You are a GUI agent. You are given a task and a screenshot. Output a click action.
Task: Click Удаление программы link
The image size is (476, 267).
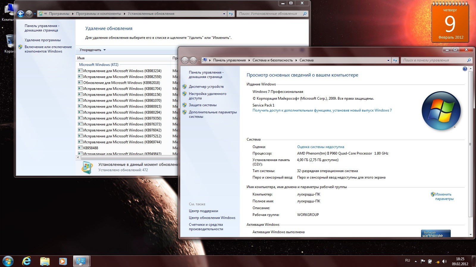(x=43, y=40)
